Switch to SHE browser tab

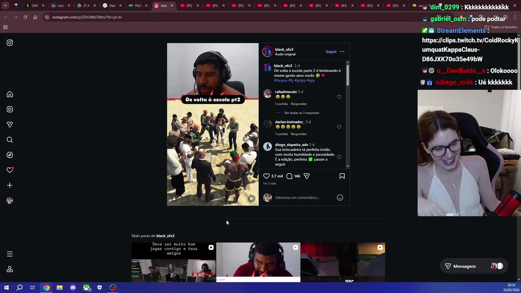pyautogui.click(x=35, y=6)
